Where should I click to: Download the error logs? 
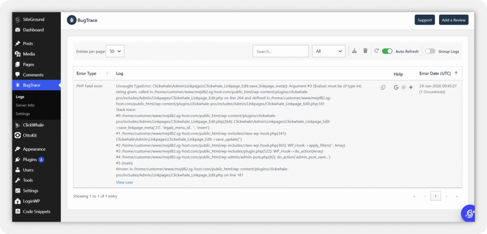point(354,51)
